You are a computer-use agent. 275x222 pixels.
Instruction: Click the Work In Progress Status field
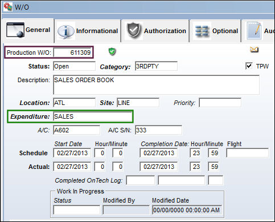click(x=77, y=210)
